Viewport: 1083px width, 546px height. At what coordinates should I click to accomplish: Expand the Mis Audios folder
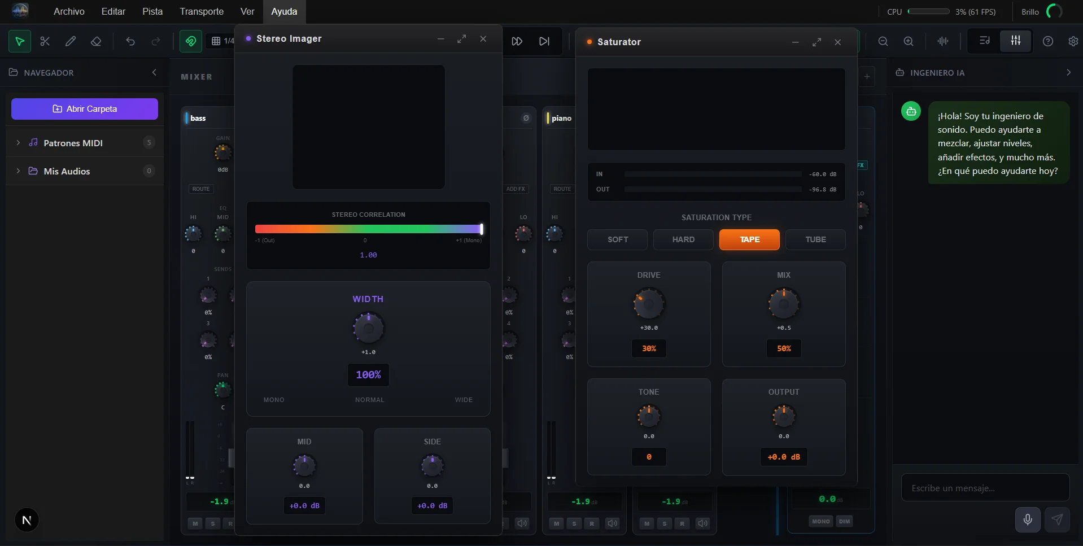18,171
